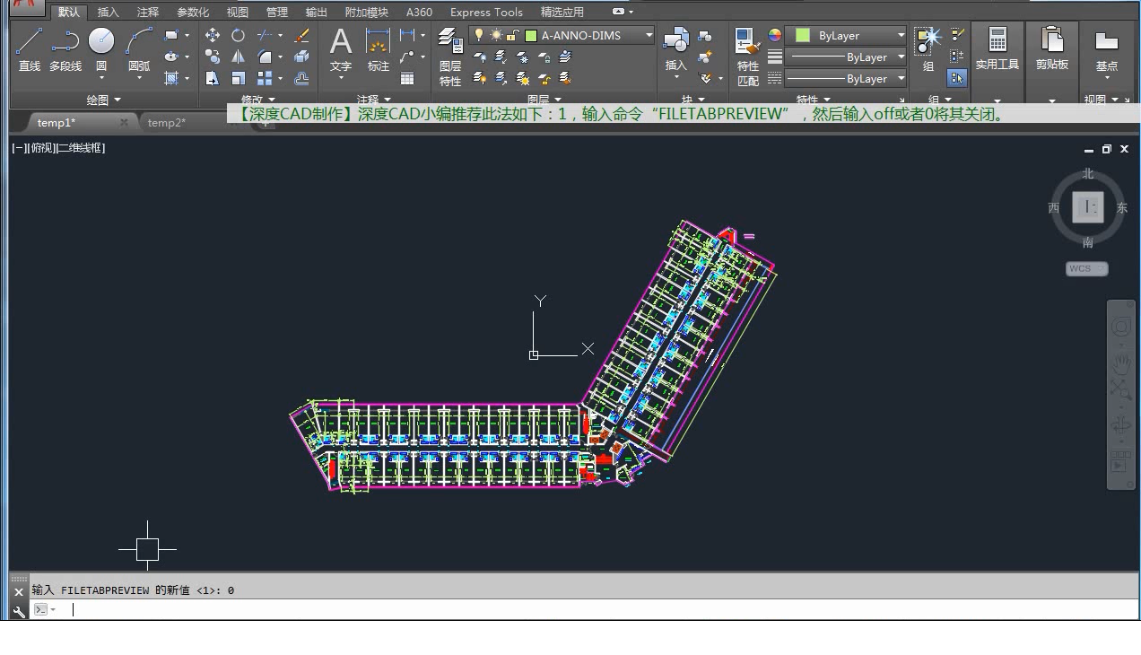Close the temp1* drawing tab

pos(124,122)
